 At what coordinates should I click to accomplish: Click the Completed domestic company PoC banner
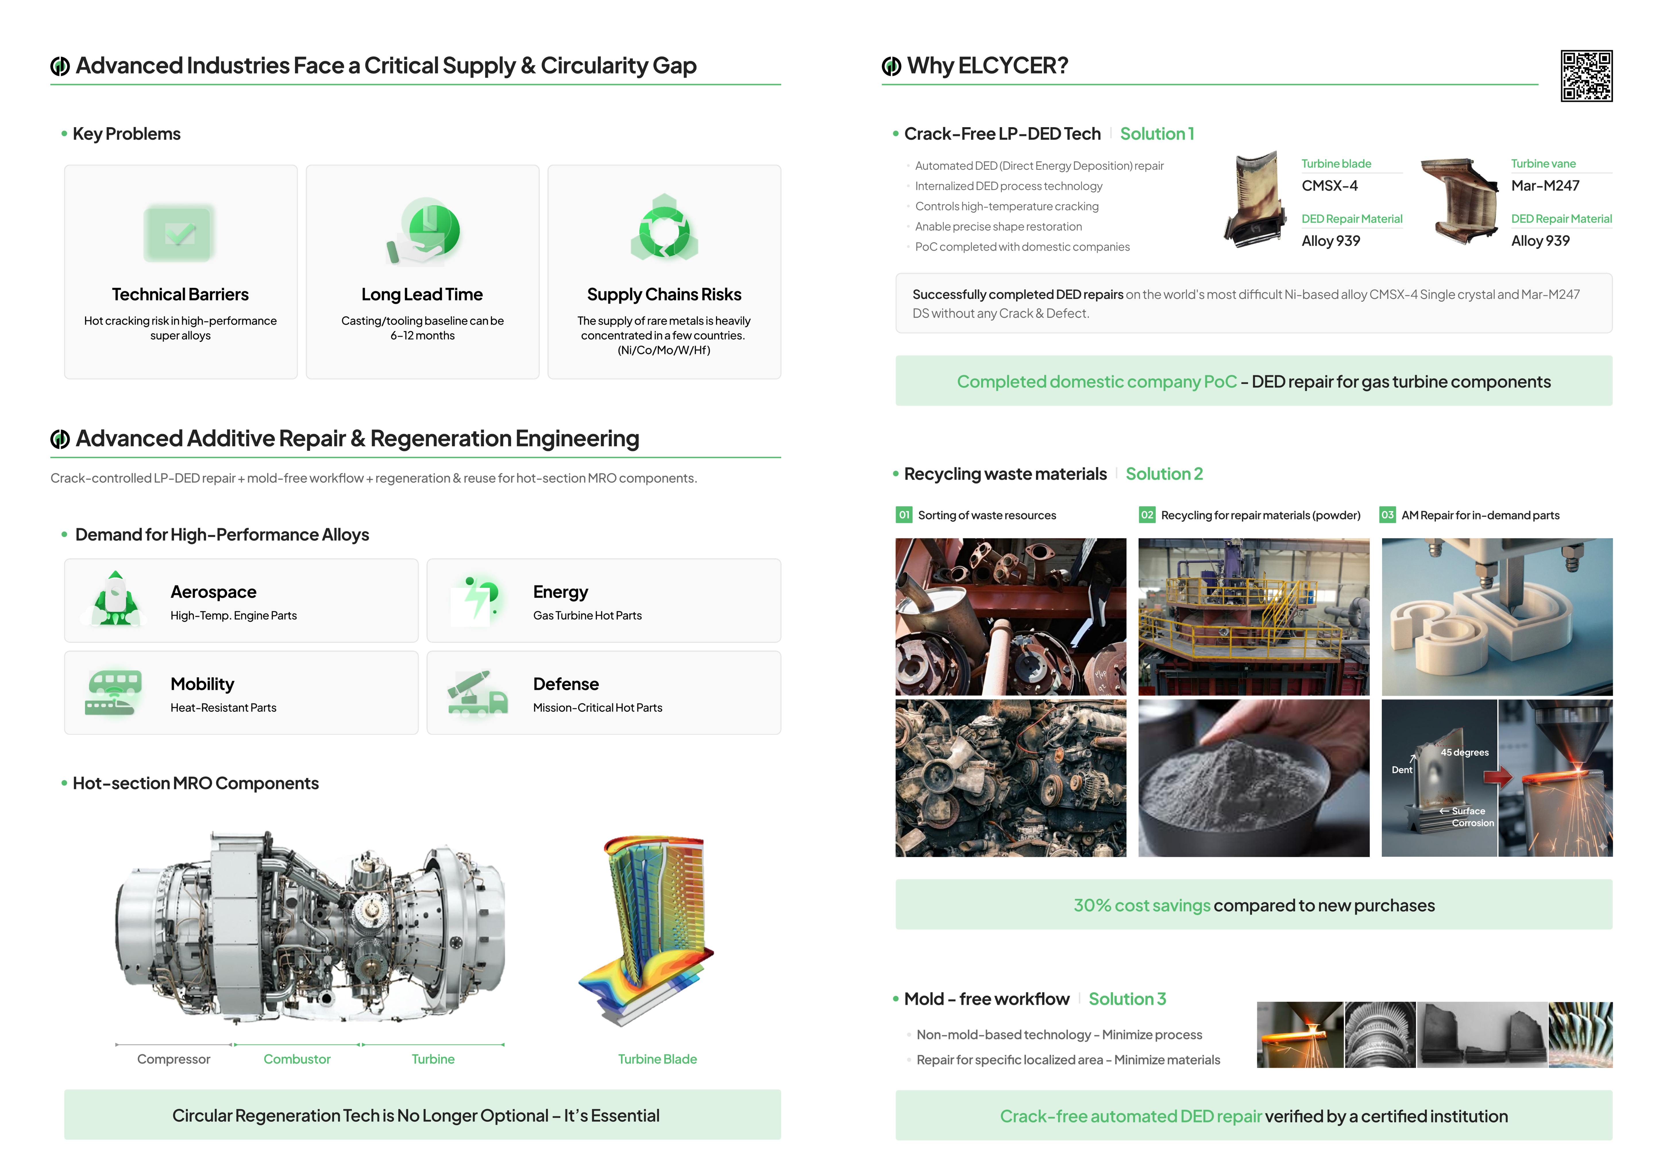(1254, 382)
